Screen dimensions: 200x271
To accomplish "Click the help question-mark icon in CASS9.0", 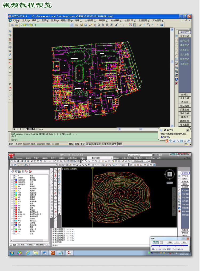I will click(162, 25).
